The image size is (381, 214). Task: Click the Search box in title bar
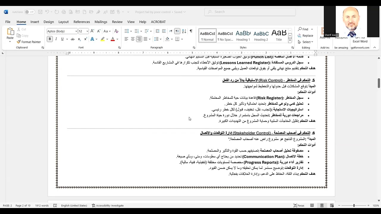pyautogui.click(x=250, y=12)
